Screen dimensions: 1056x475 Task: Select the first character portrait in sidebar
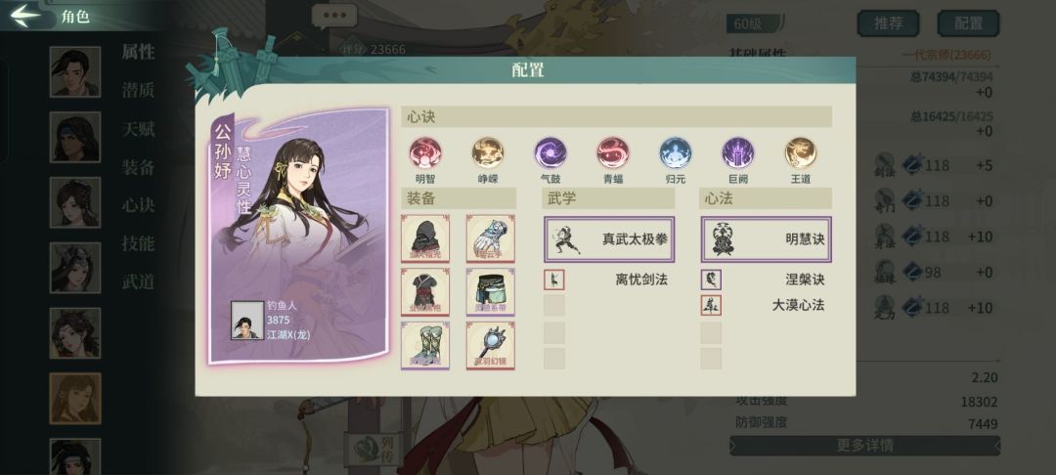pyautogui.click(x=74, y=72)
